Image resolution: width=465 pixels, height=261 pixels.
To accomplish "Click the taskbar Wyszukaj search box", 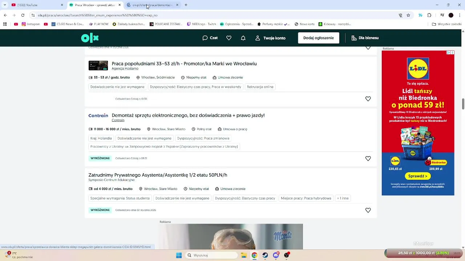I will (211, 255).
